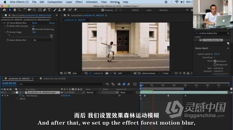Enable motion blur for timeline layers
Image resolution: width=233 pixels, height=130 pixels.
(x=129, y=84)
